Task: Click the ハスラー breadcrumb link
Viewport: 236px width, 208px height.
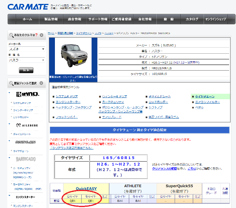Action: click(x=109, y=33)
